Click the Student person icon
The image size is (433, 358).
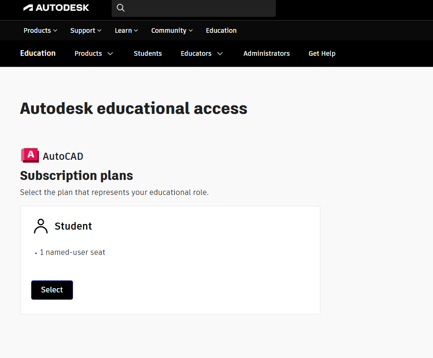(x=41, y=226)
